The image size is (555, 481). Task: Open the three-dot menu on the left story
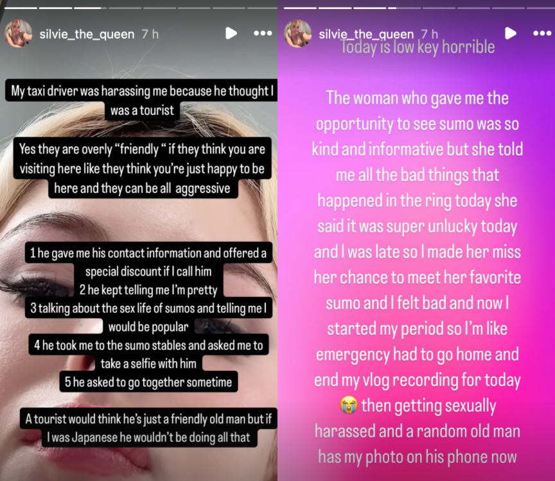[x=263, y=33]
